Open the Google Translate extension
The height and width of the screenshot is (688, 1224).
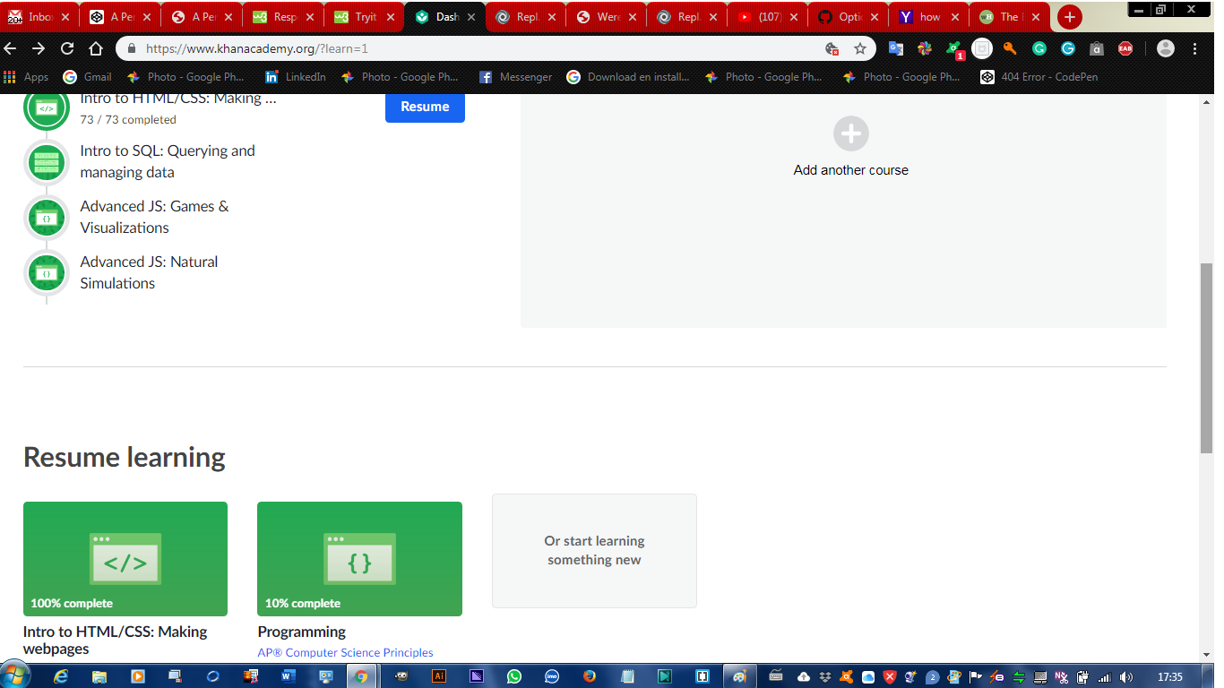coord(895,48)
